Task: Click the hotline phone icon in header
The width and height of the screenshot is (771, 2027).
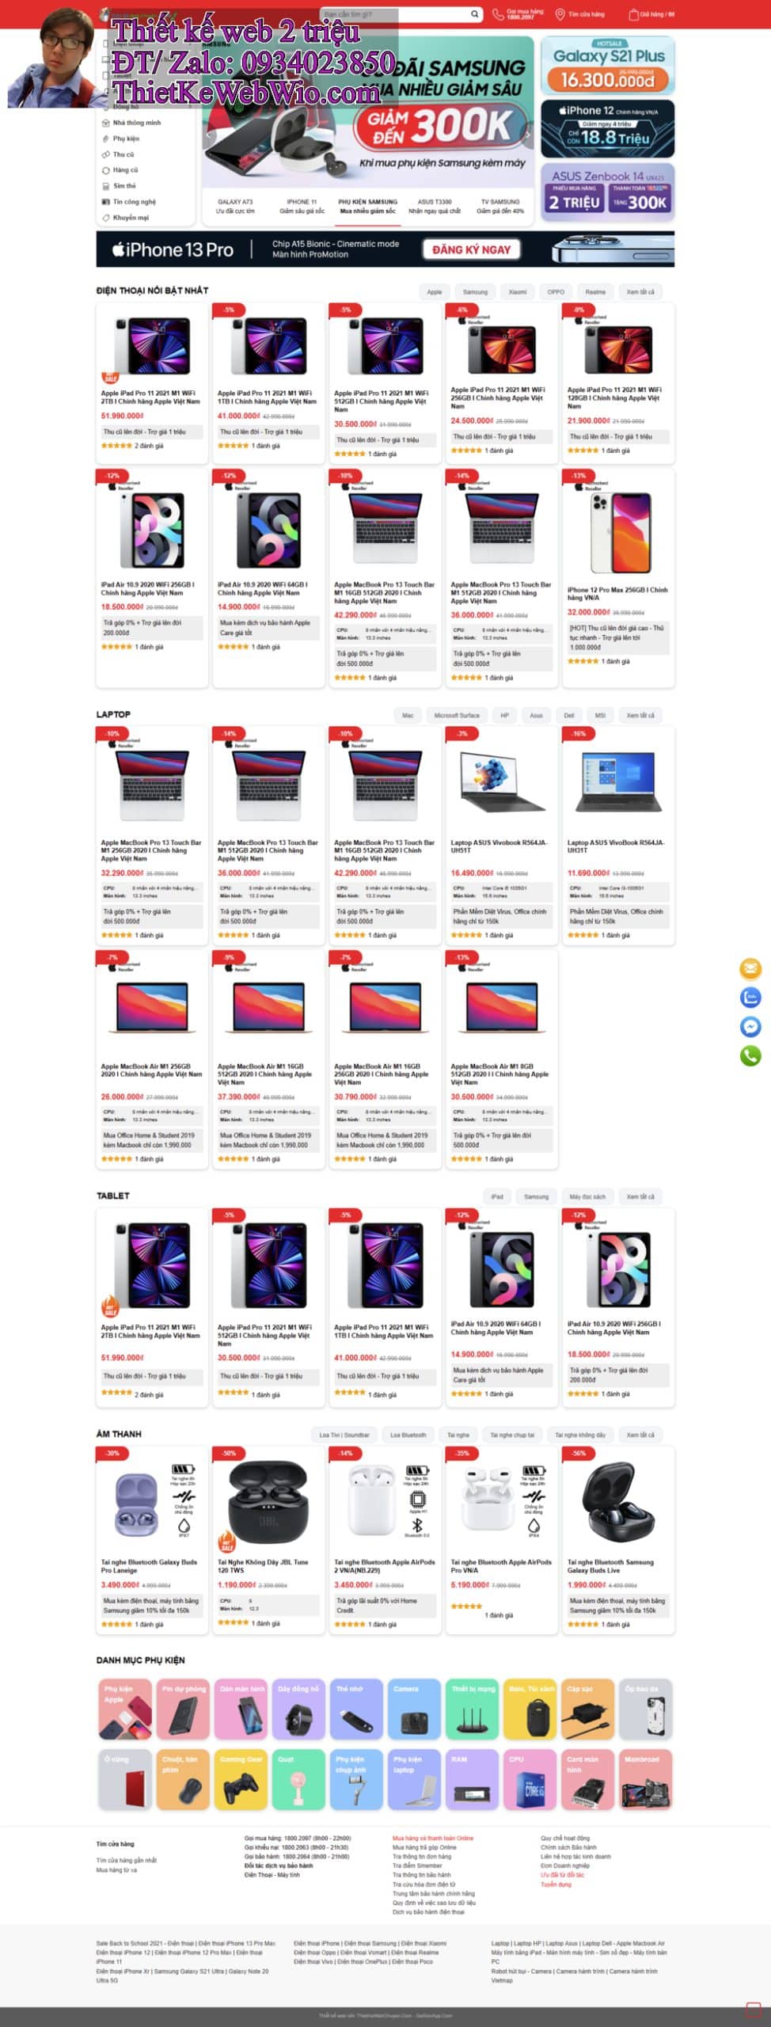Action: pos(498,14)
